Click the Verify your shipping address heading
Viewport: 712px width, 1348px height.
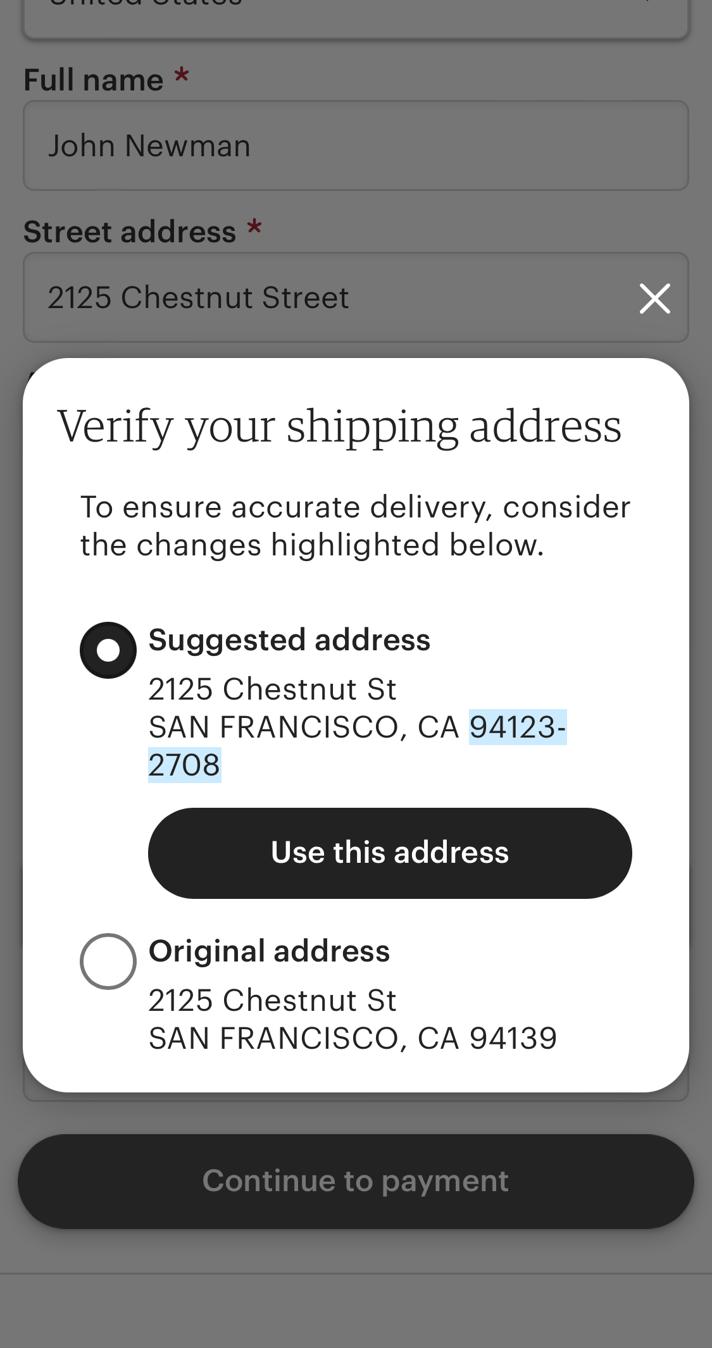[x=340, y=426]
